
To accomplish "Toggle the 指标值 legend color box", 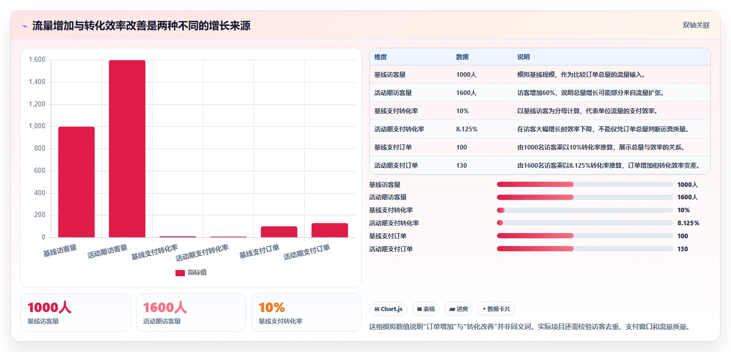I will (180, 273).
